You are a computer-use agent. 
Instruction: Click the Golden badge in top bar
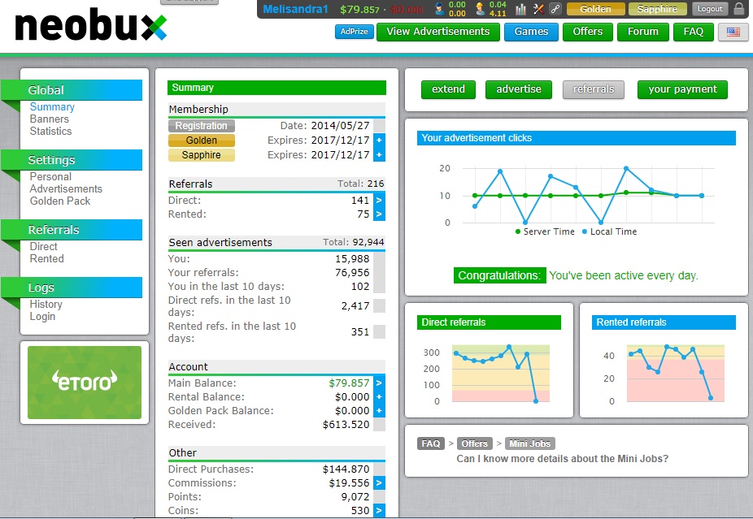(x=595, y=9)
